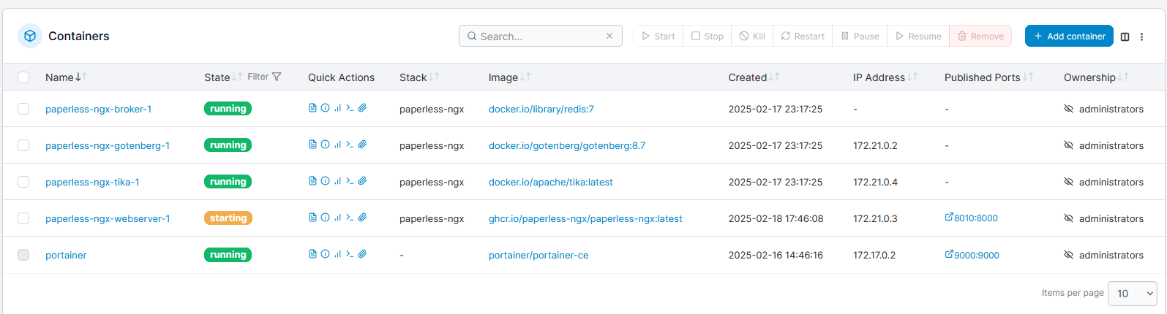Open exec console for paperless-ngx-webserver-1

350,218
